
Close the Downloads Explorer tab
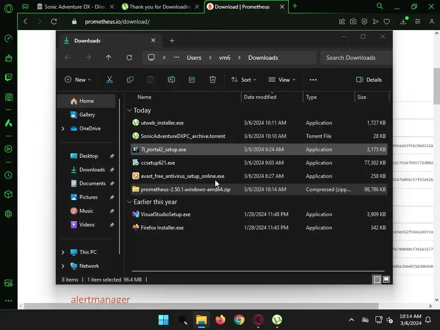(x=153, y=40)
